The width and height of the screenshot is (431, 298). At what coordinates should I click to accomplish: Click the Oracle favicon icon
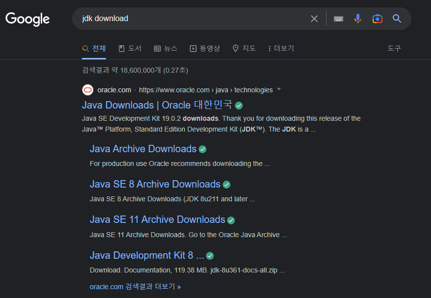(x=88, y=90)
